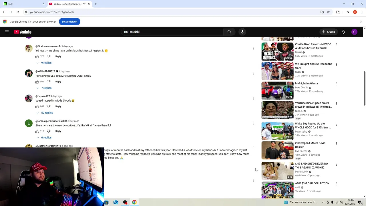Open @DaemonTargaryen13 channel link
366x206 pixels.
[x=48, y=146]
